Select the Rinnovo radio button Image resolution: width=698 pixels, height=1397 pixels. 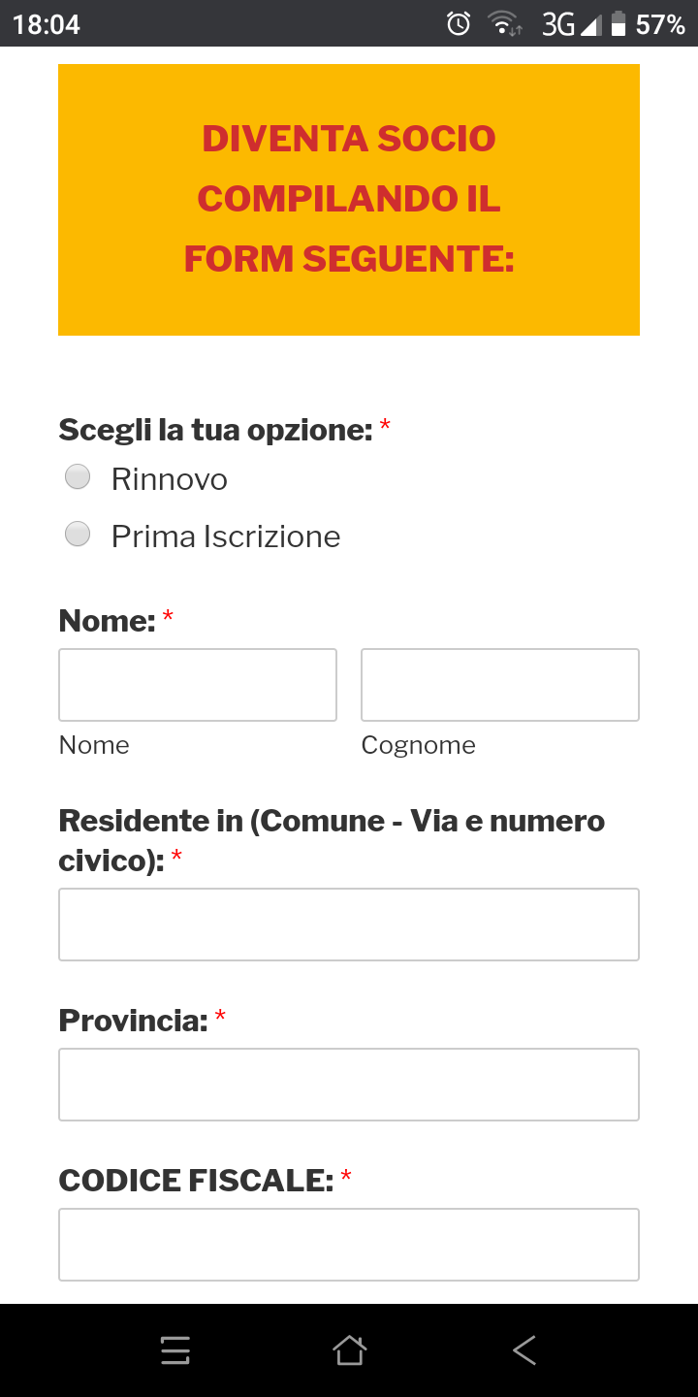(x=78, y=476)
